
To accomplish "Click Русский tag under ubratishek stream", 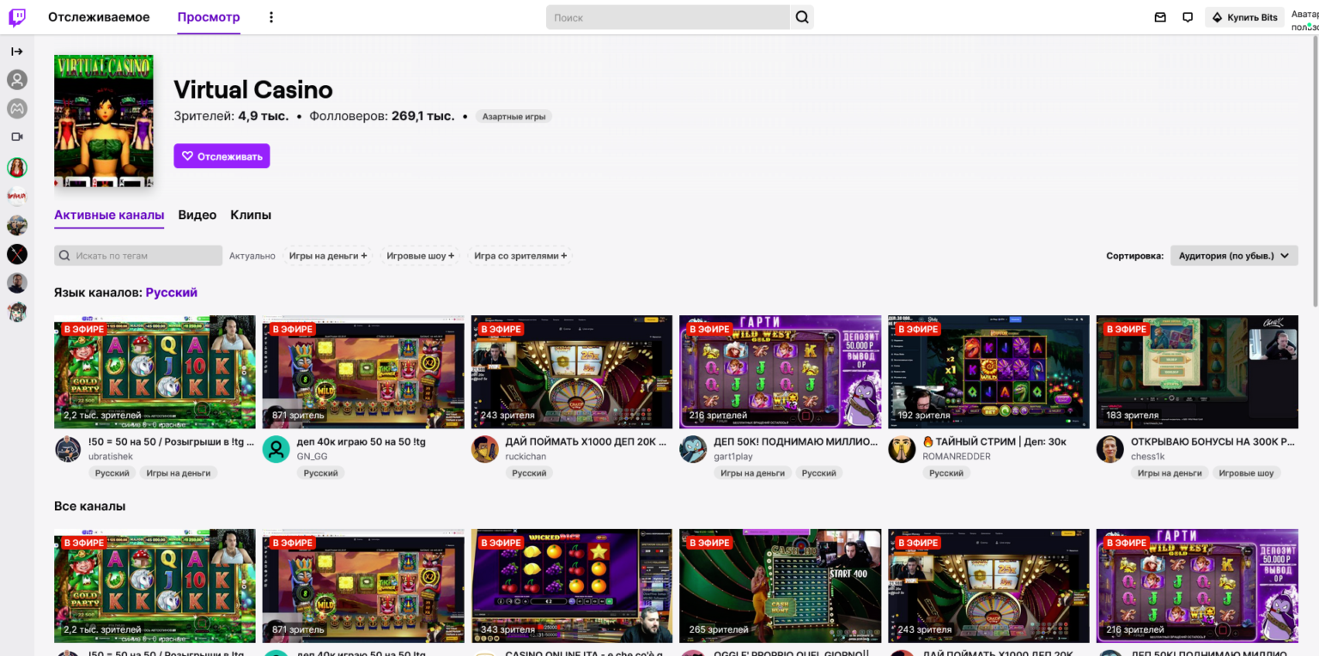I will point(112,473).
